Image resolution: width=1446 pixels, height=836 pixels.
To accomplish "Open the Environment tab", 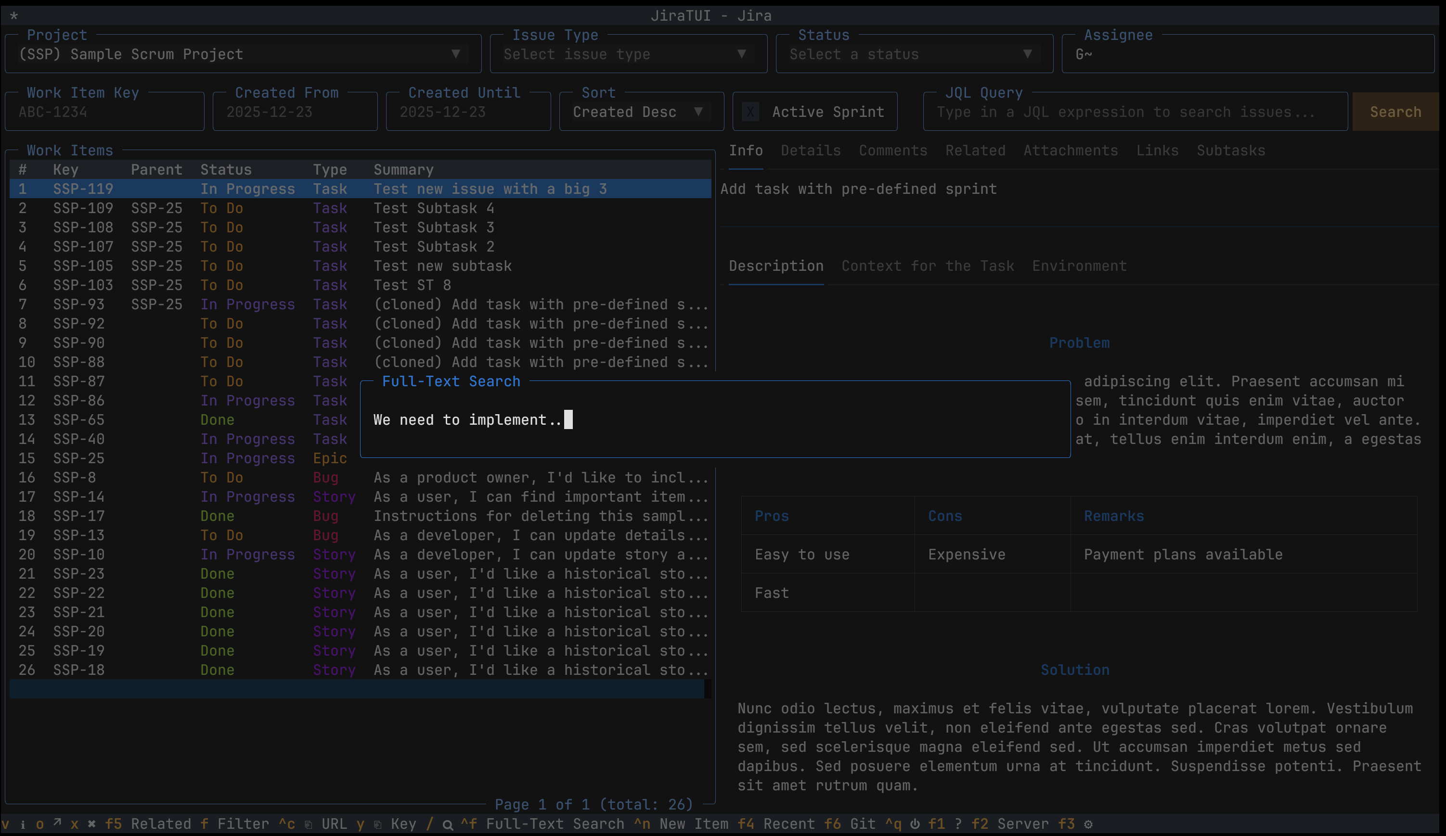I will 1079,266.
